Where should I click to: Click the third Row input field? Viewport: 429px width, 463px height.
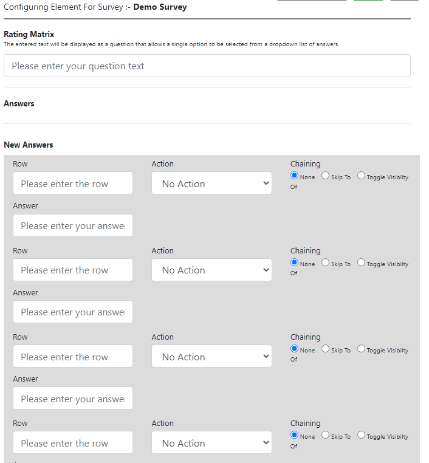(x=73, y=357)
